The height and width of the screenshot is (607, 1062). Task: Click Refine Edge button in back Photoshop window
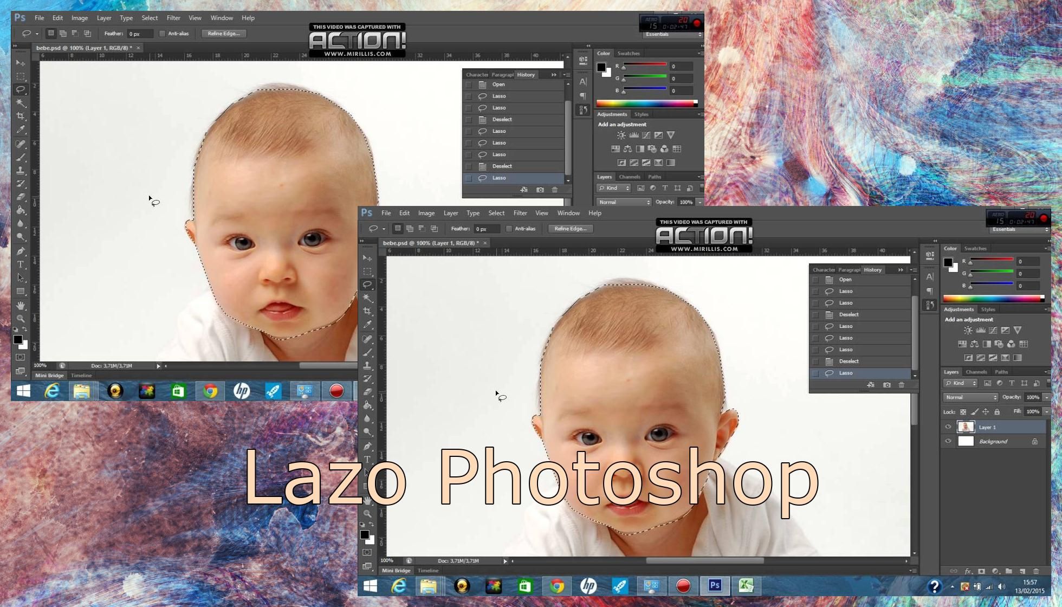(224, 34)
